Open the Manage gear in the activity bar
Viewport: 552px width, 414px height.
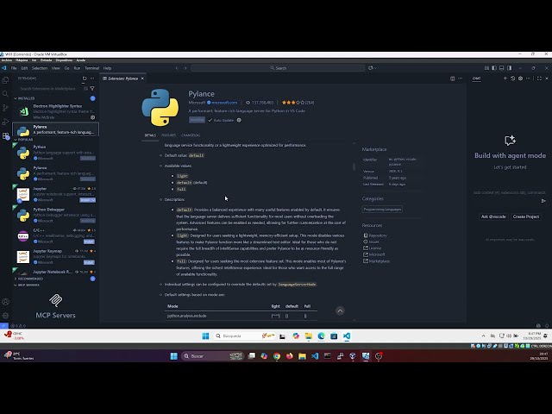coord(5,316)
